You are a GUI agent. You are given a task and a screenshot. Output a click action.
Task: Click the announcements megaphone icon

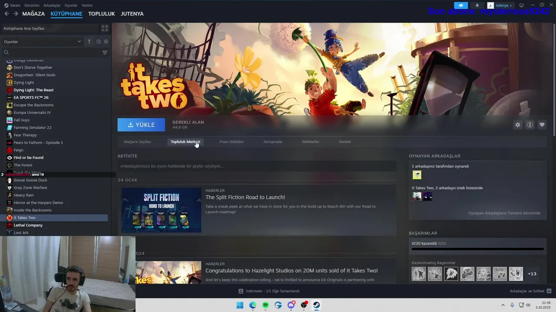click(x=461, y=5)
